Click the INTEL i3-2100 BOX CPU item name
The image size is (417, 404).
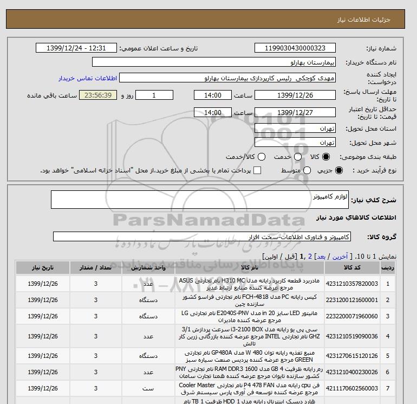pyautogui.click(x=249, y=336)
